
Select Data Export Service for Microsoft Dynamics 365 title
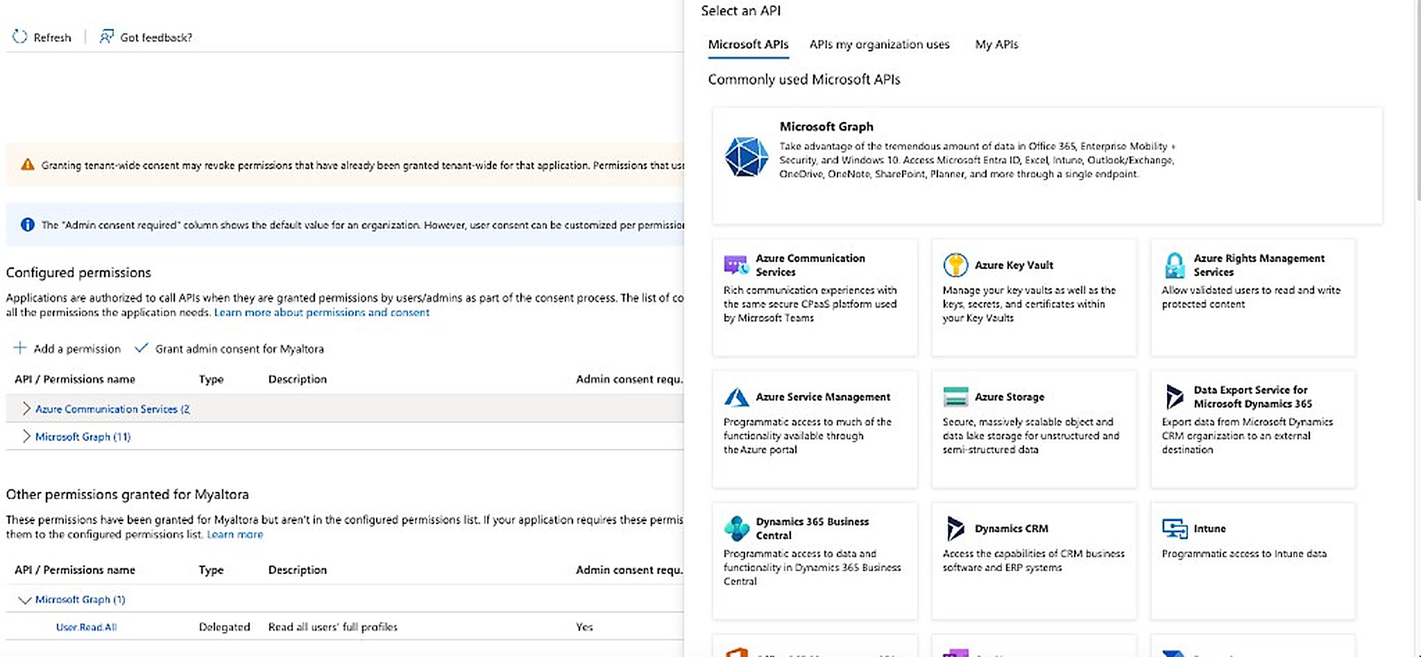[x=1252, y=397]
